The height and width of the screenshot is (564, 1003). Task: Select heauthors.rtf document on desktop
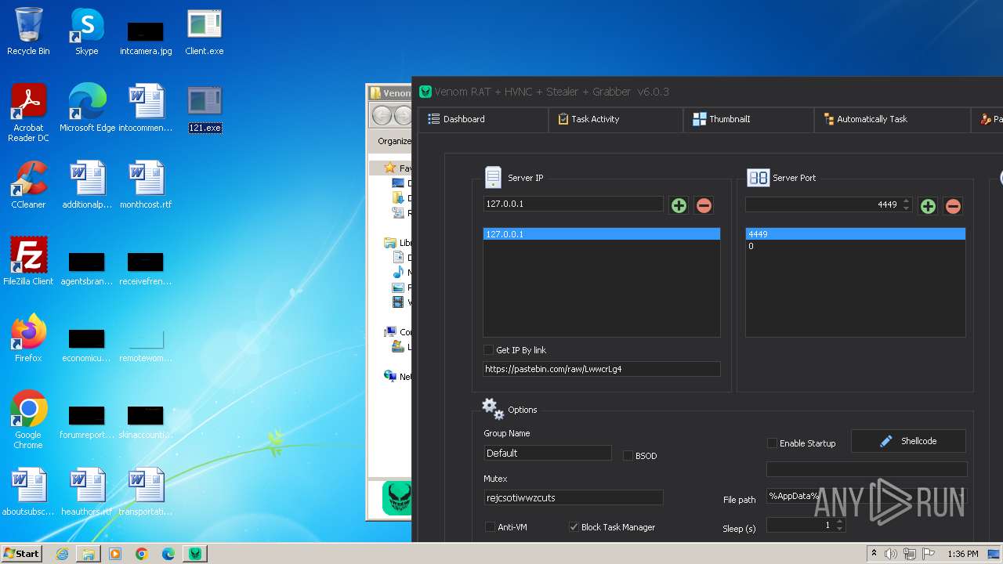point(86,493)
